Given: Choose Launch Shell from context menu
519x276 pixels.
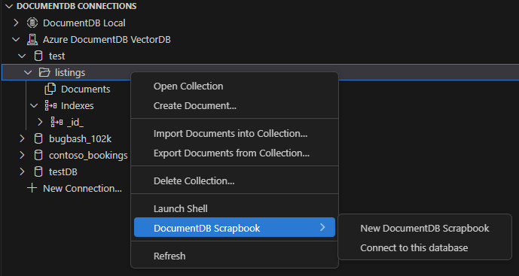Looking at the screenshot, I should [234, 208].
